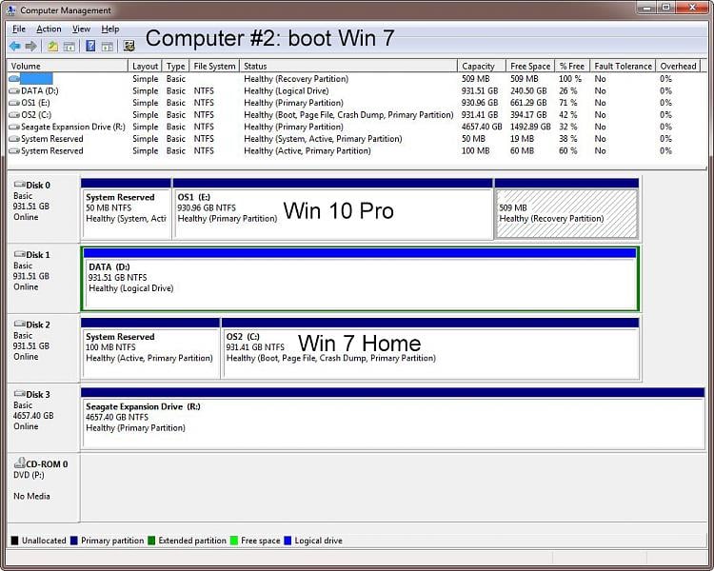Sort by the Layout column header
Image resolution: width=714 pixels, height=571 pixels.
pos(145,66)
